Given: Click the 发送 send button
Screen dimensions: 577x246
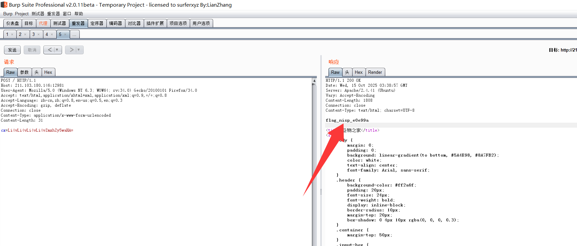Looking at the screenshot, I should 12,50.
